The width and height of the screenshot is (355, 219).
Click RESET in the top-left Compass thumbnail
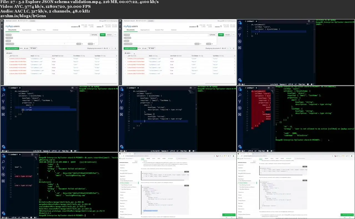pyautogui.click(x=109, y=35)
